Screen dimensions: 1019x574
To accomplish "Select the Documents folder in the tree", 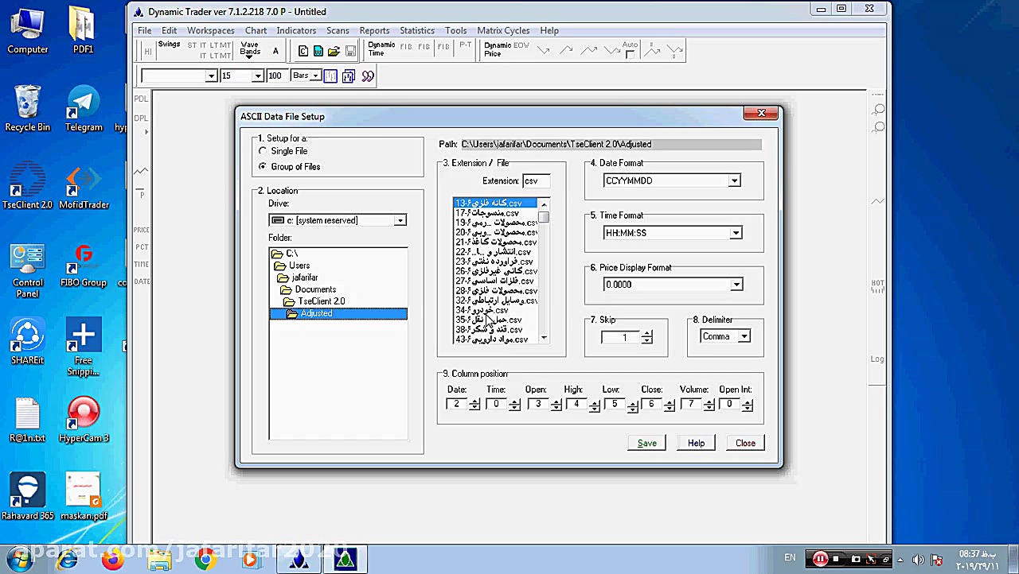I will [x=315, y=289].
